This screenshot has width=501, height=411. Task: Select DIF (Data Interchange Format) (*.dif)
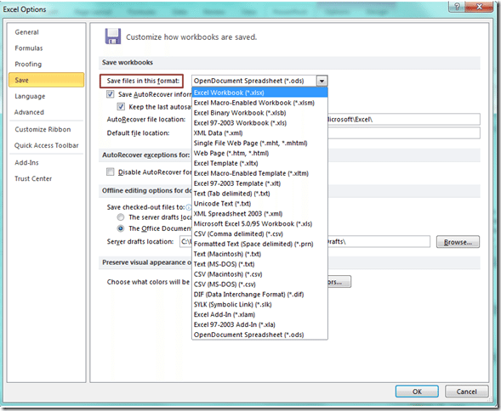coord(259,295)
